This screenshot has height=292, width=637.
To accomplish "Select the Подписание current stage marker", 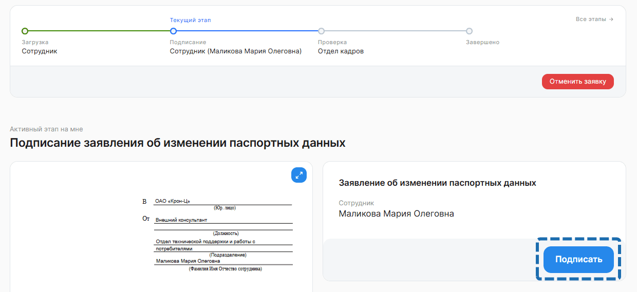I will (x=173, y=31).
